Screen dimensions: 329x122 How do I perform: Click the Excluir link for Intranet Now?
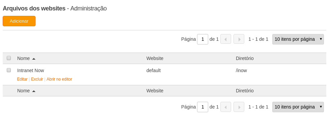point(37,79)
